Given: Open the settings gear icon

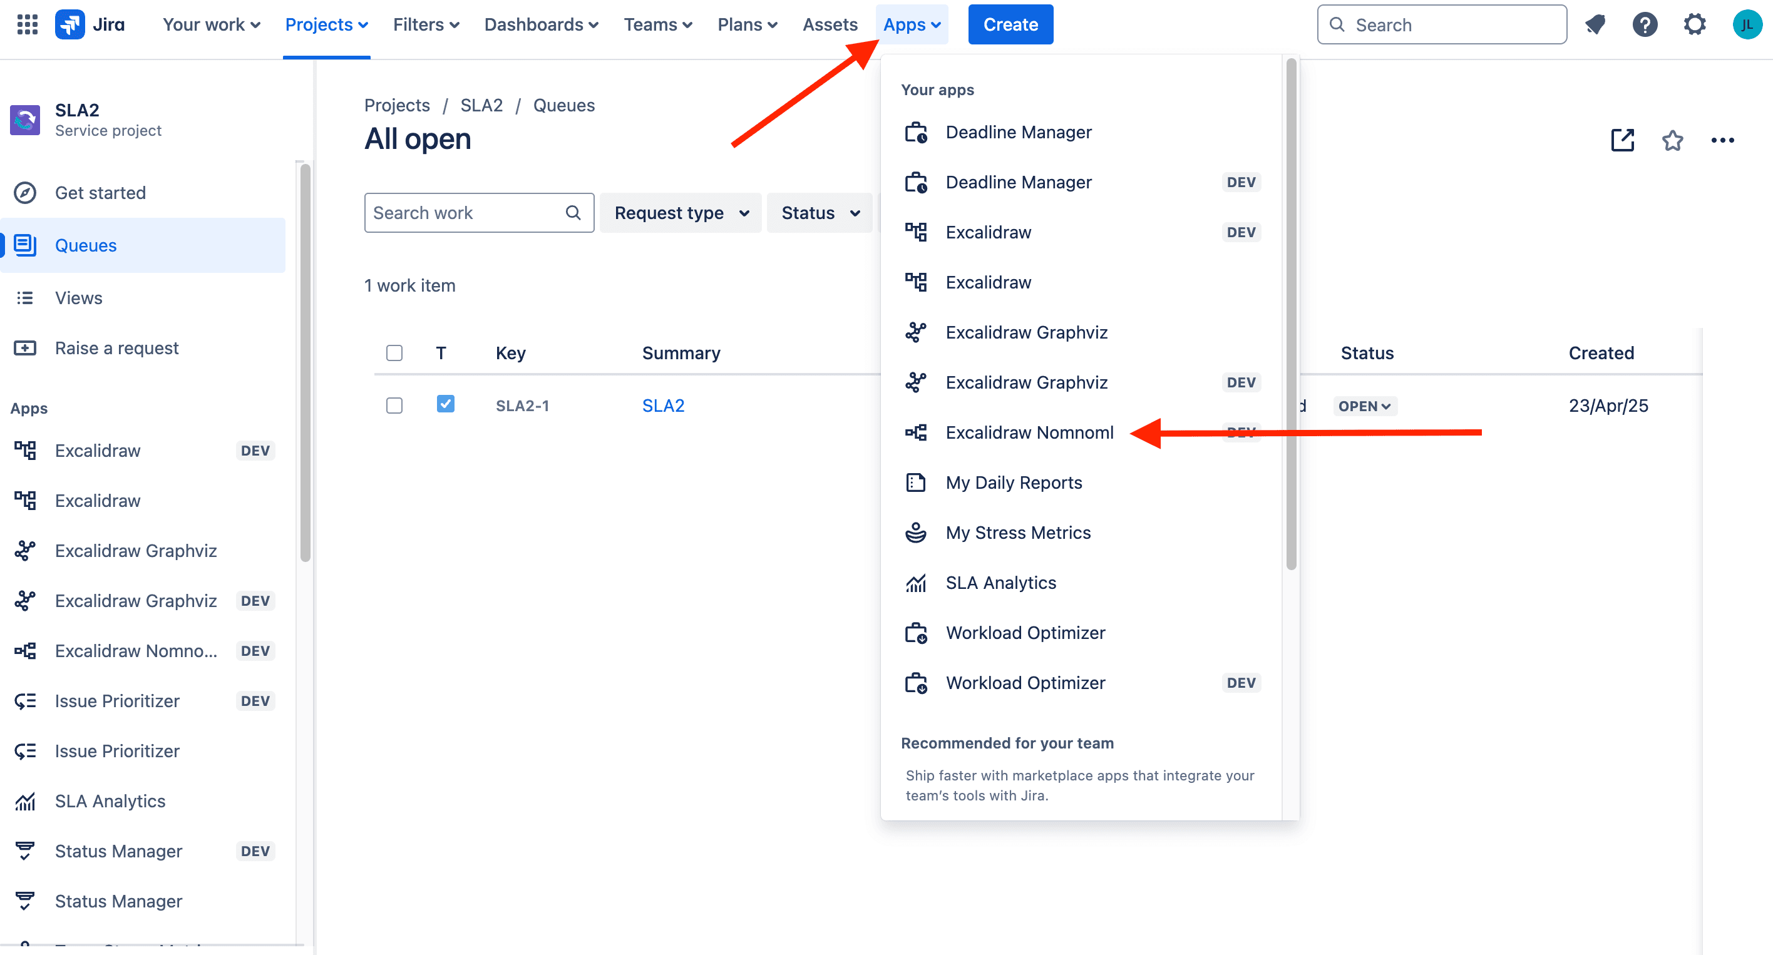Looking at the screenshot, I should pyautogui.click(x=1694, y=25).
